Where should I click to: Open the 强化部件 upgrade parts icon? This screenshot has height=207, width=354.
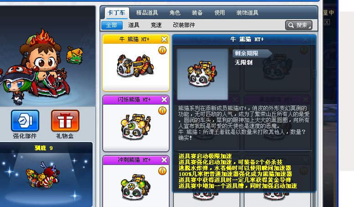[25, 121]
